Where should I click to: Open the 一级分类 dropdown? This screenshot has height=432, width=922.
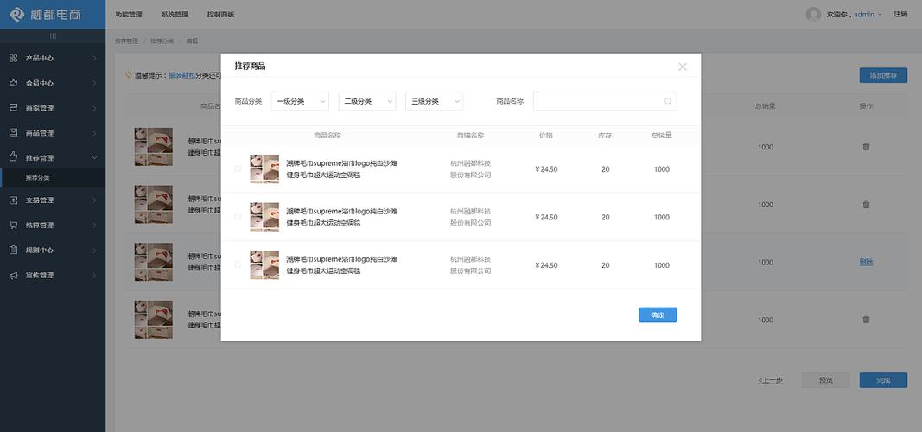tap(300, 101)
